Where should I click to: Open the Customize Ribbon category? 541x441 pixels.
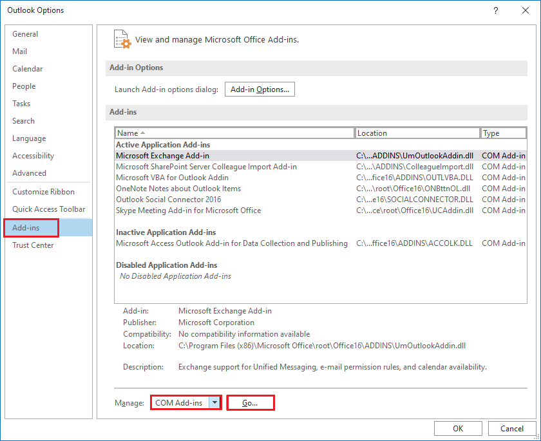[48, 192]
